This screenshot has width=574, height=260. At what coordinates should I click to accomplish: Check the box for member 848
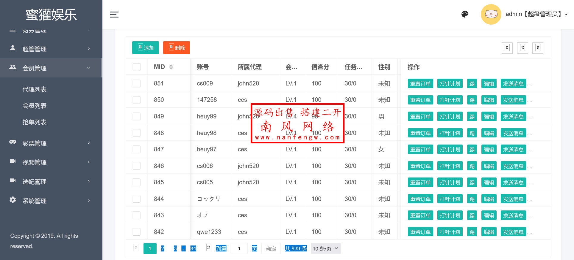(137, 133)
